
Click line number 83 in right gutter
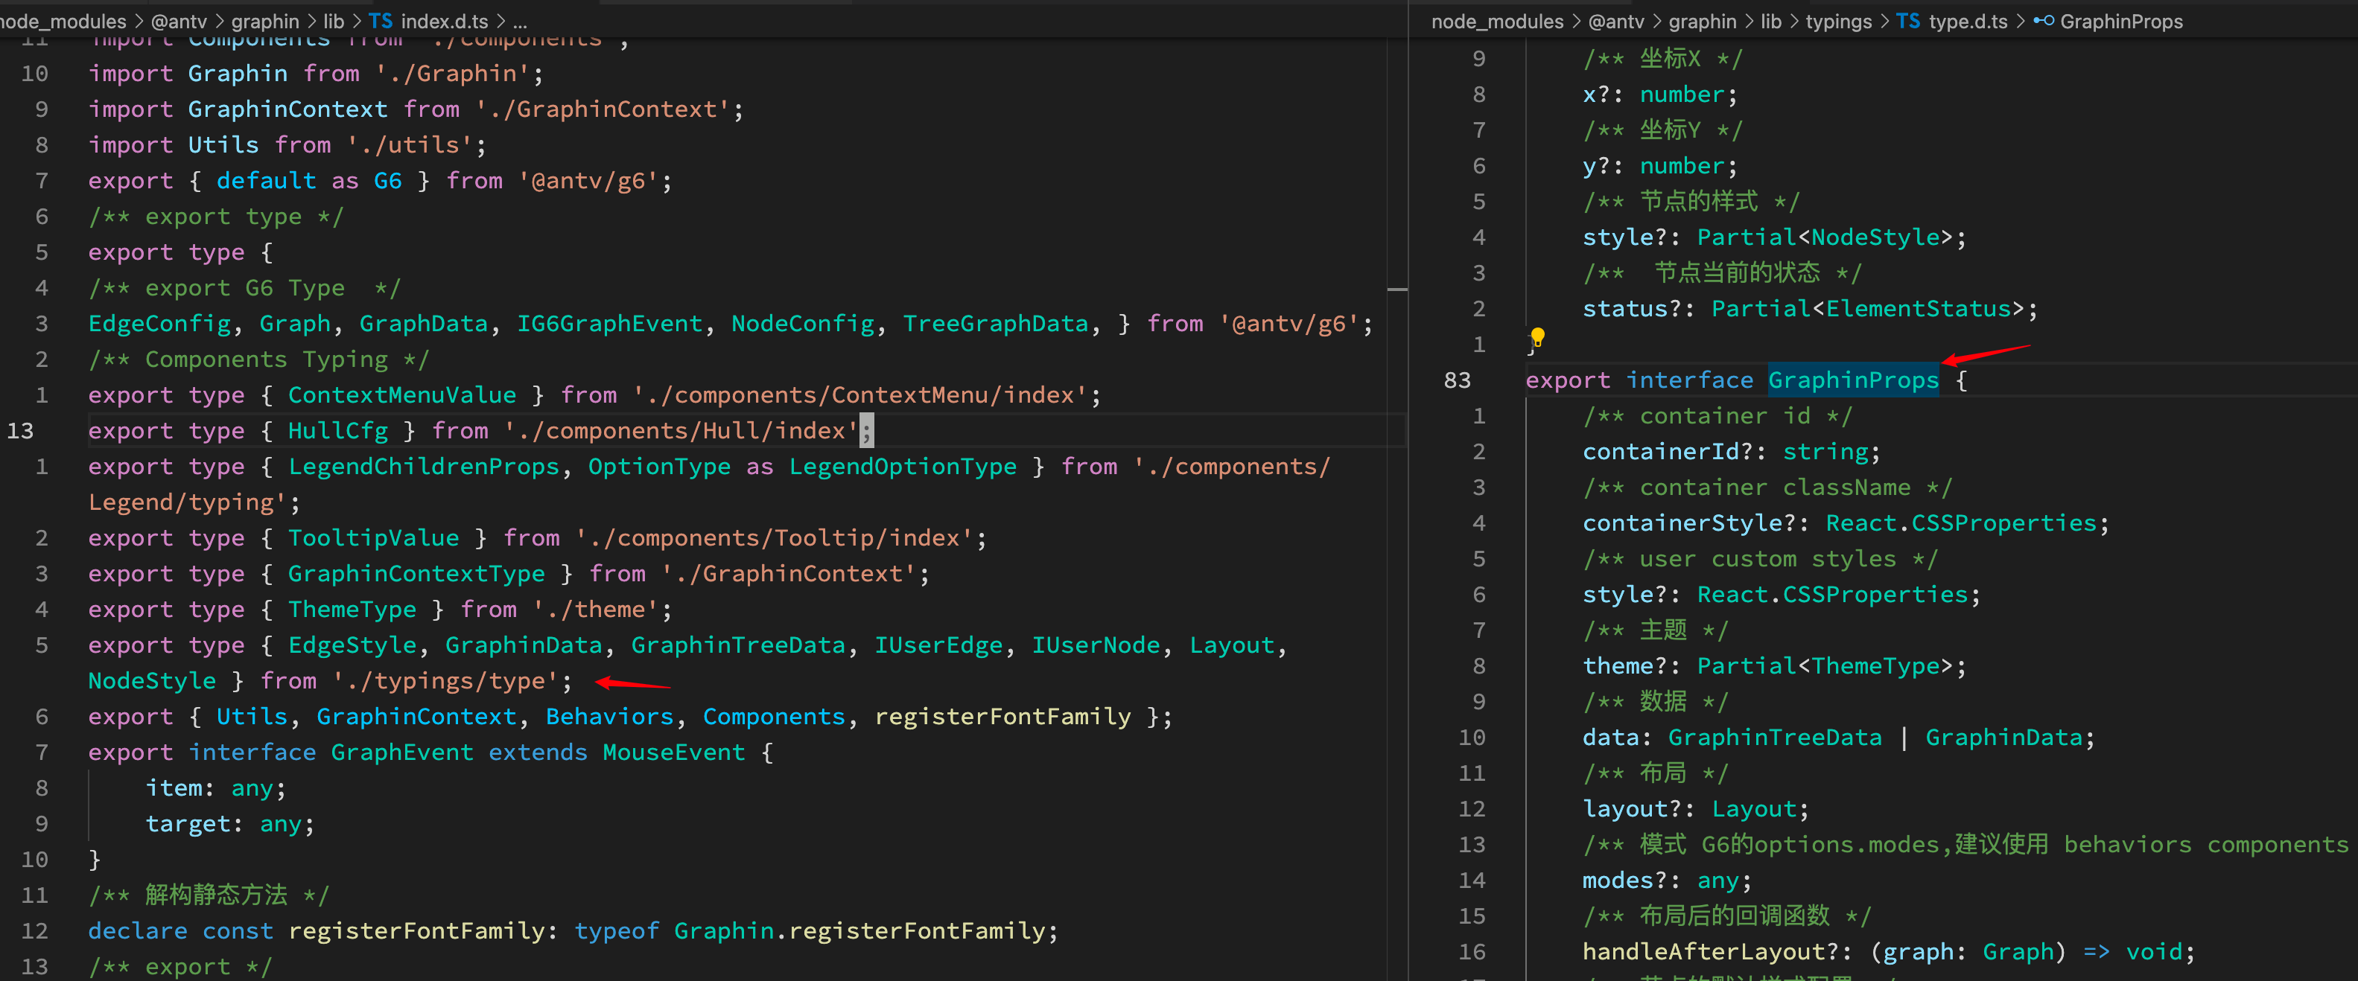[1458, 380]
